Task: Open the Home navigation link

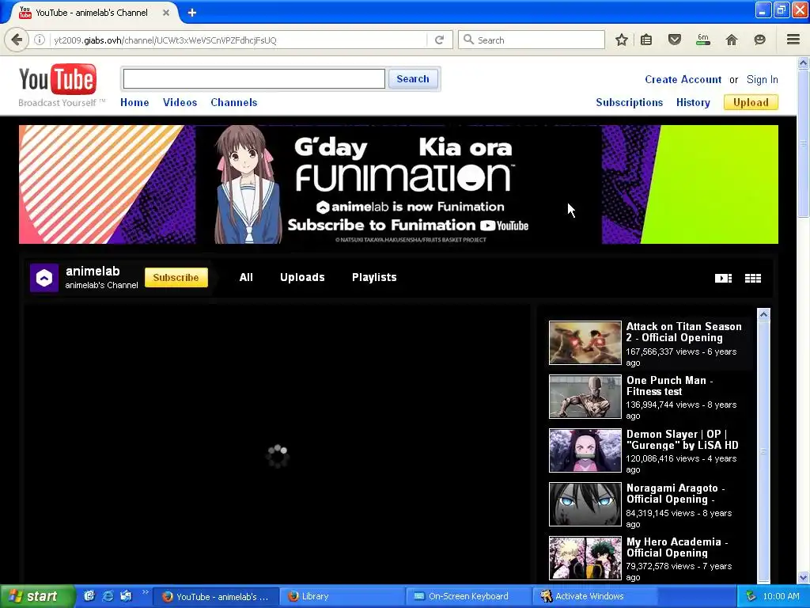Action: [x=134, y=102]
